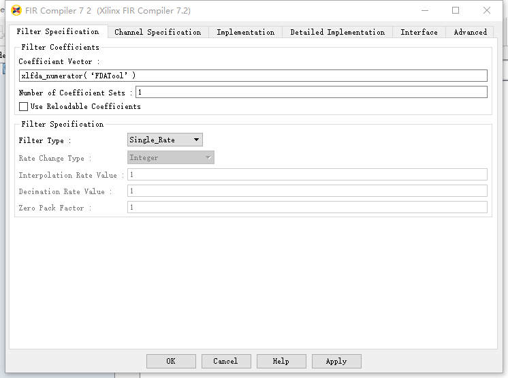The image size is (508, 378).
Task: Maximize the FIR Compiler window
Action: click(x=456, y=11)
